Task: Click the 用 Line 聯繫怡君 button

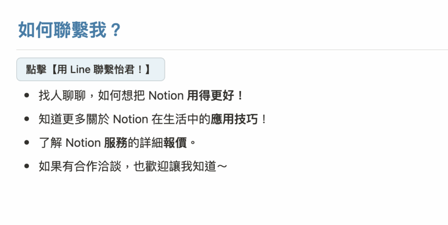Action: (x=90, y=69)
